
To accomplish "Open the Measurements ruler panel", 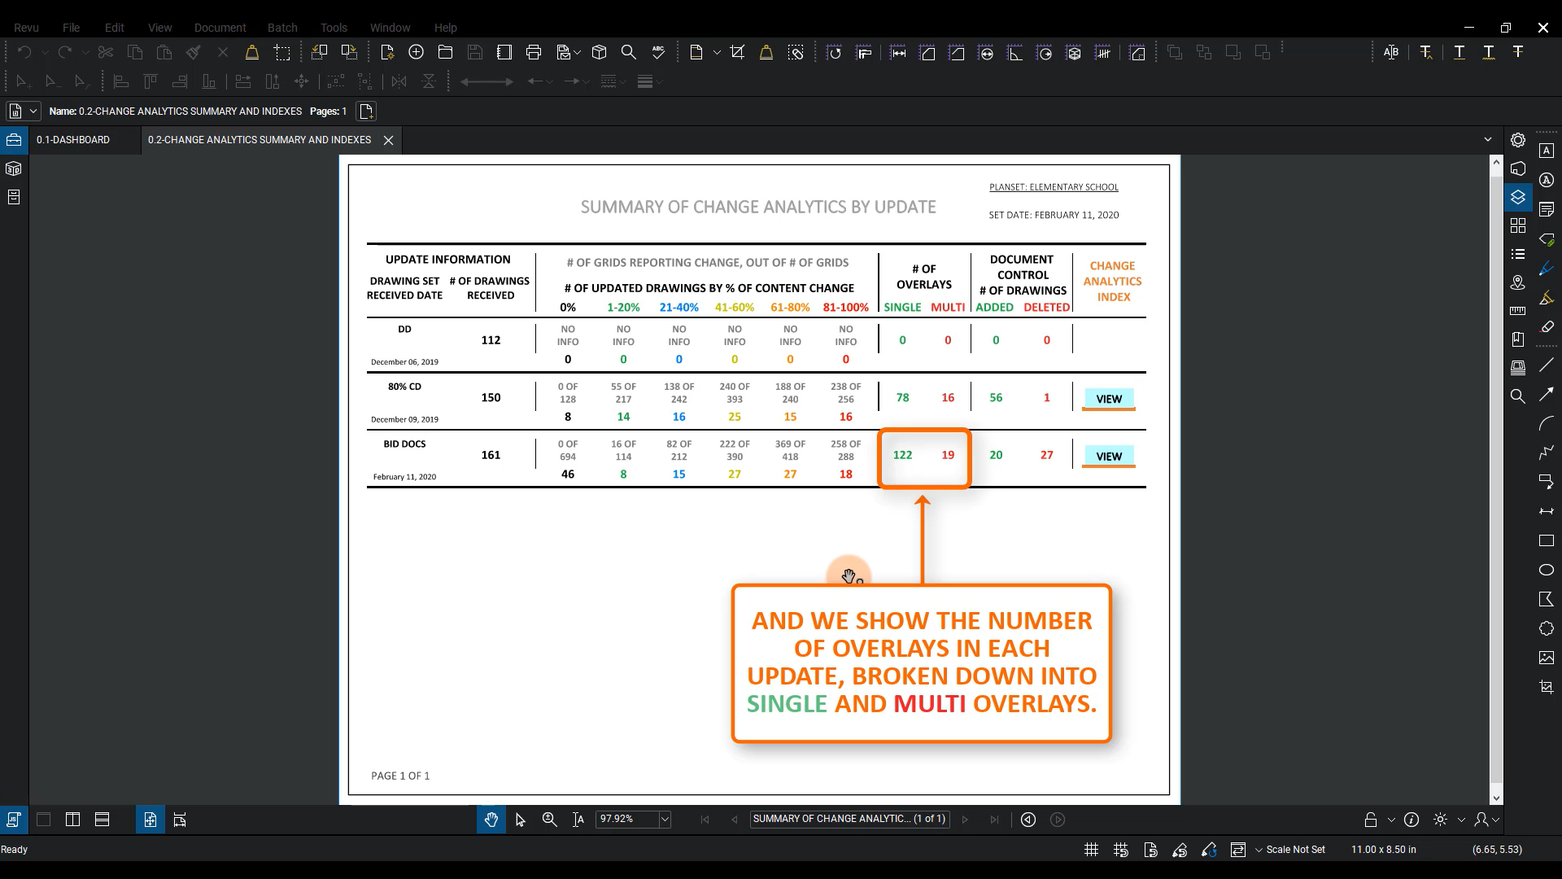I will point(1518,310).
